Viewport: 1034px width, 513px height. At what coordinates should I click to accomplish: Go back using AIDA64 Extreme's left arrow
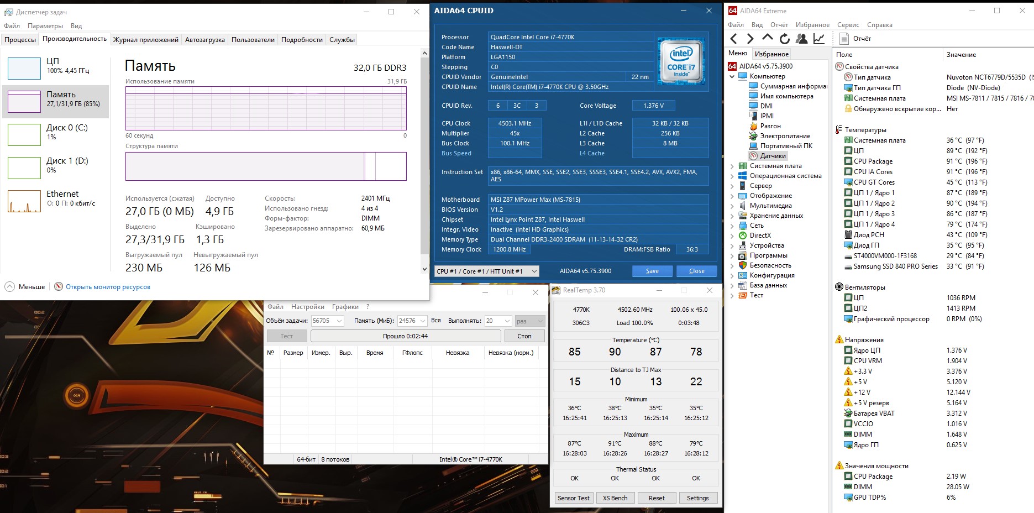[734, 39]
